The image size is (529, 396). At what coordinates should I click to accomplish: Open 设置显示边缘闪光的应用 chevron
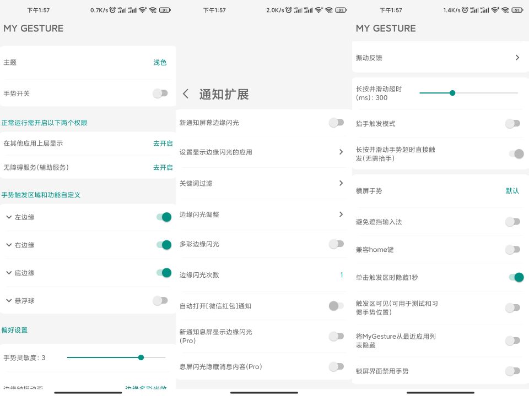(x=341, y=152)
